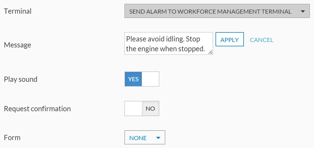Click the white half of Play sound switch
This screenshot has height=148, width=314.
[x=150, y=79]
